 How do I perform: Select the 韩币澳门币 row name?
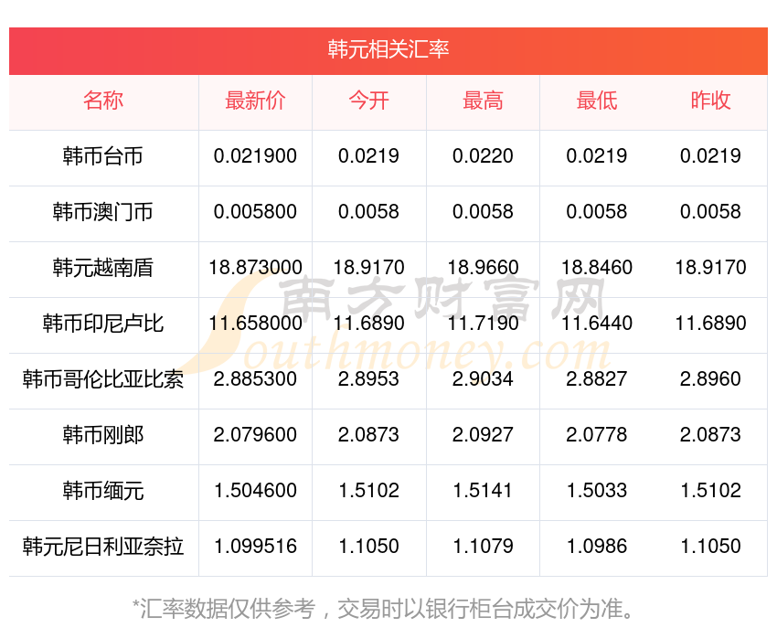click(103, 212)
